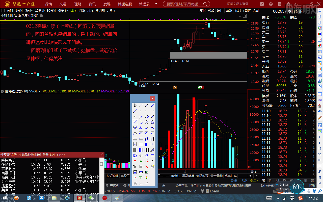
Task: Place a red up-arrow marker
Action: (x=135, y=161)
